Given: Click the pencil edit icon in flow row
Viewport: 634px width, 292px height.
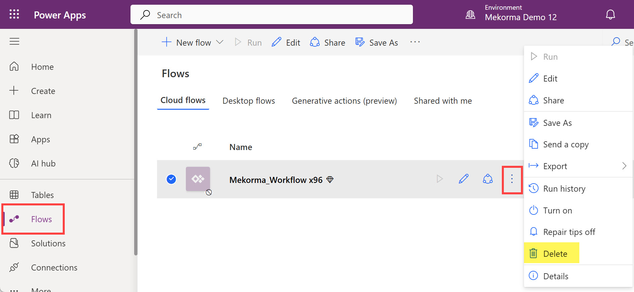Looking at the screenshot, I should [464, 179].
